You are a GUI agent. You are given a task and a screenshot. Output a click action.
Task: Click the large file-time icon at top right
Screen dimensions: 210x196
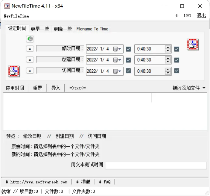(x=193, y=45)
